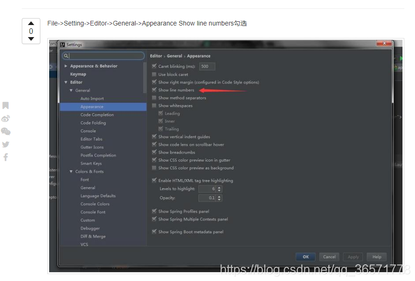Select Keymap in the settings tree

coord(78,74)
